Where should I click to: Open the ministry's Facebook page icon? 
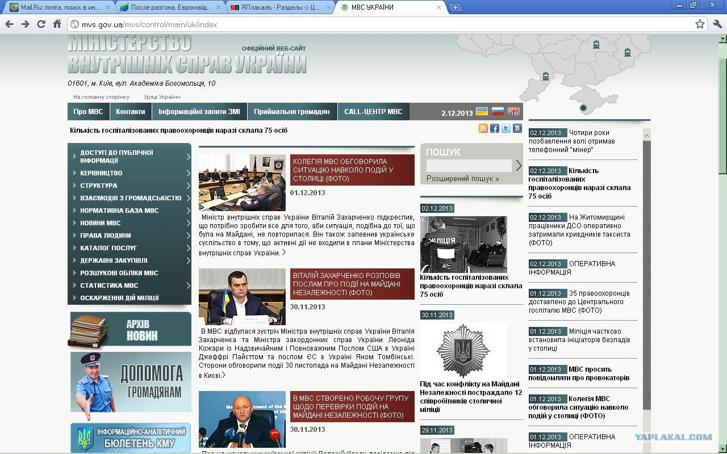[495, 129]
